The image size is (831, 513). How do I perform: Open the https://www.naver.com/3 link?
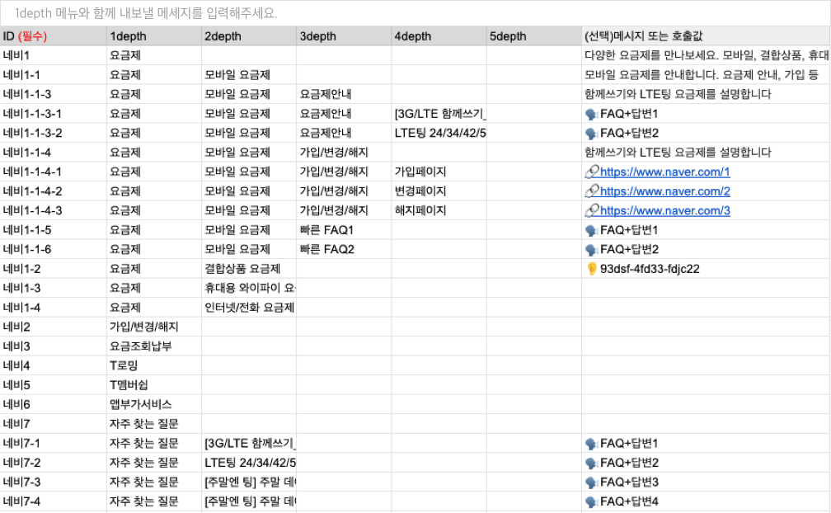(x=664, y=210)
